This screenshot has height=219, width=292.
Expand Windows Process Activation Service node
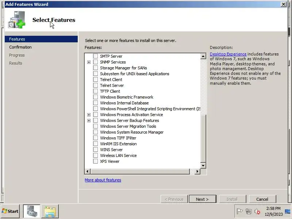89,115
